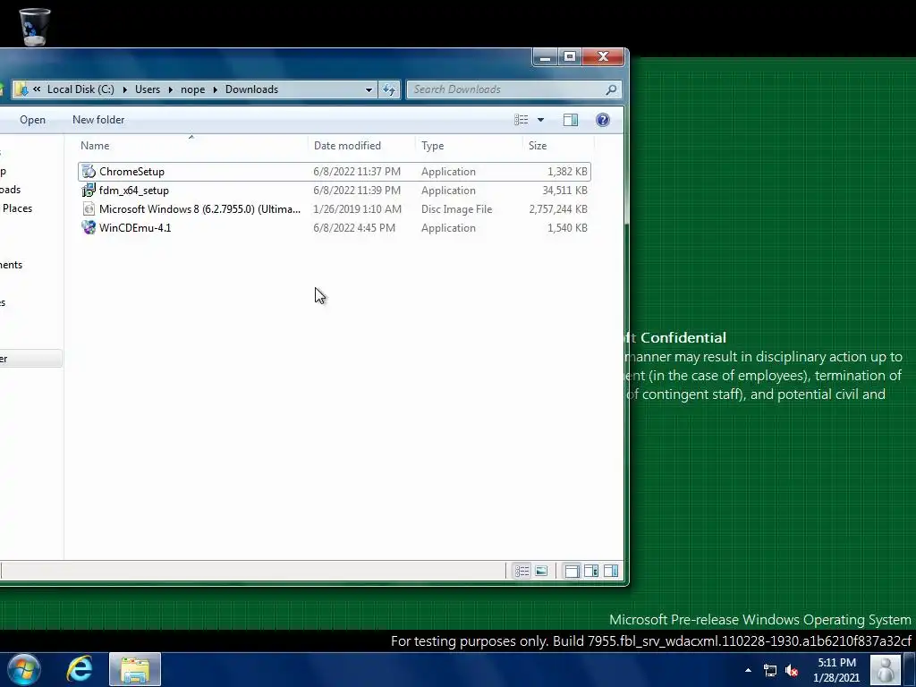Select the Windows 8 disc image icon
This screenshot has height=687, width=916.
click(89, 208)
